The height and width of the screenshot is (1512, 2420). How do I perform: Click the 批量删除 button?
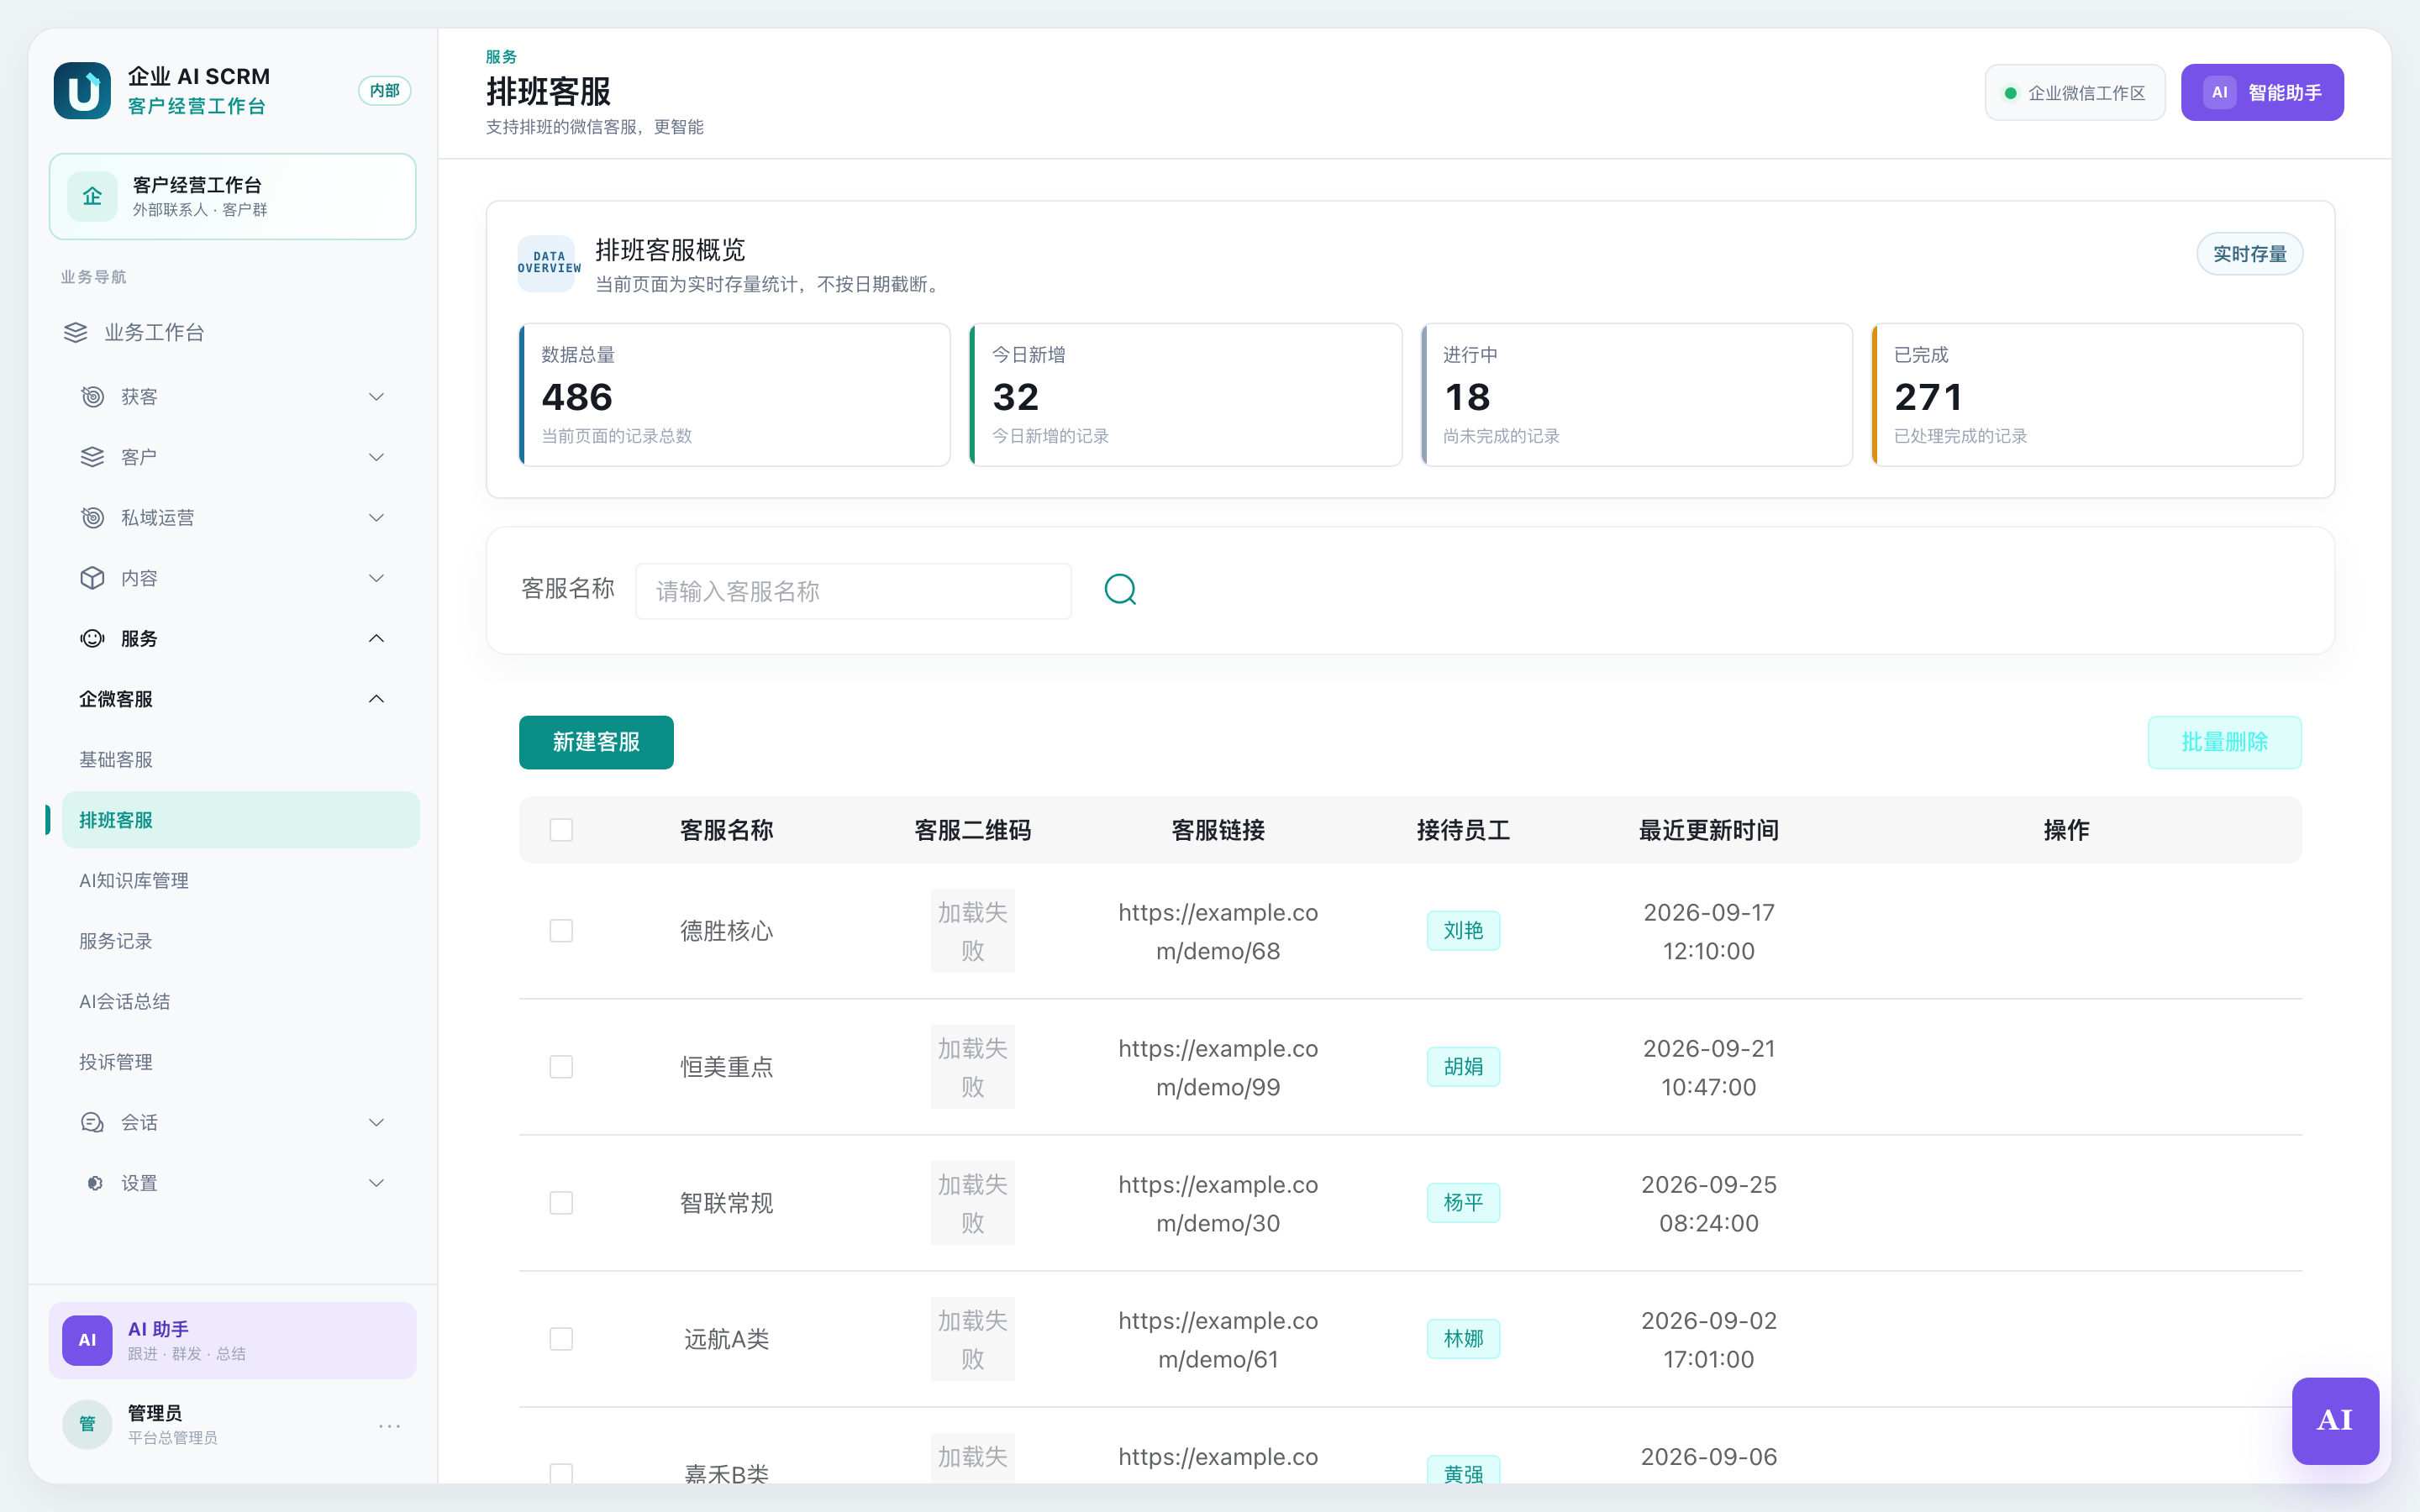point(2224,742)
